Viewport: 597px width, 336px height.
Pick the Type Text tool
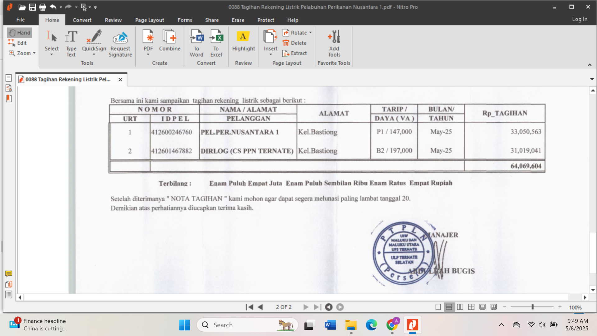click(x=71, y=43)
